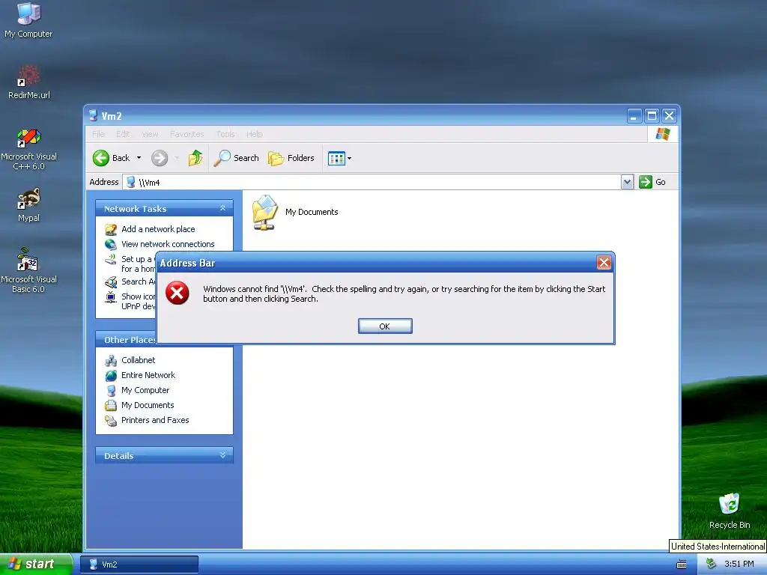Image resolution: width=767 pixels, height=575 pixels.
Task: Click the Go button next to the address
Action: tap(652, 182)
